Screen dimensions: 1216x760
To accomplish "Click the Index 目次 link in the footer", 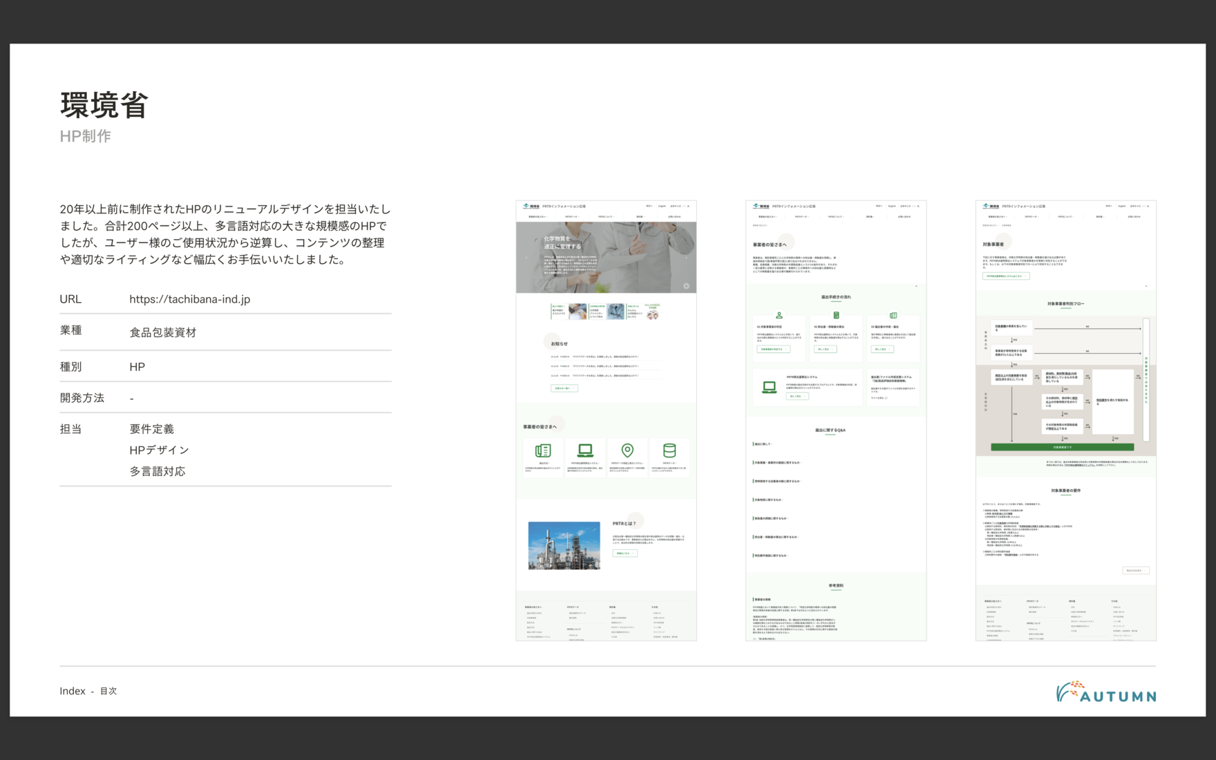I will pyautogui.click(x=88, y=691).
